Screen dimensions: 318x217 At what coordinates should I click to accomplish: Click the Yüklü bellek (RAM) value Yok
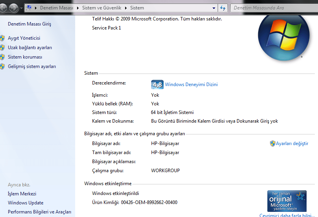click(155, 104)
